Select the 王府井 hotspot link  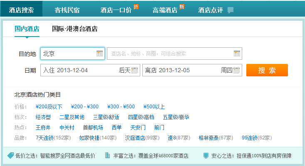(43, 127)
